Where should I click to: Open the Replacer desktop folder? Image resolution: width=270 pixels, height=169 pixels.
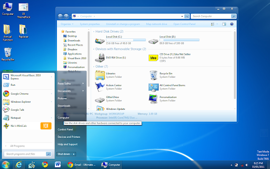24,31
